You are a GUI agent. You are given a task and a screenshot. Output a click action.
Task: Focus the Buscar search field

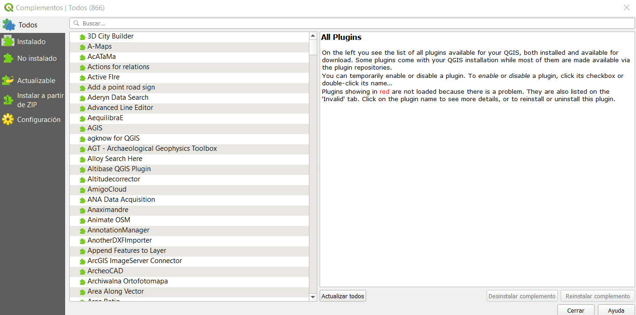(352, 23)
